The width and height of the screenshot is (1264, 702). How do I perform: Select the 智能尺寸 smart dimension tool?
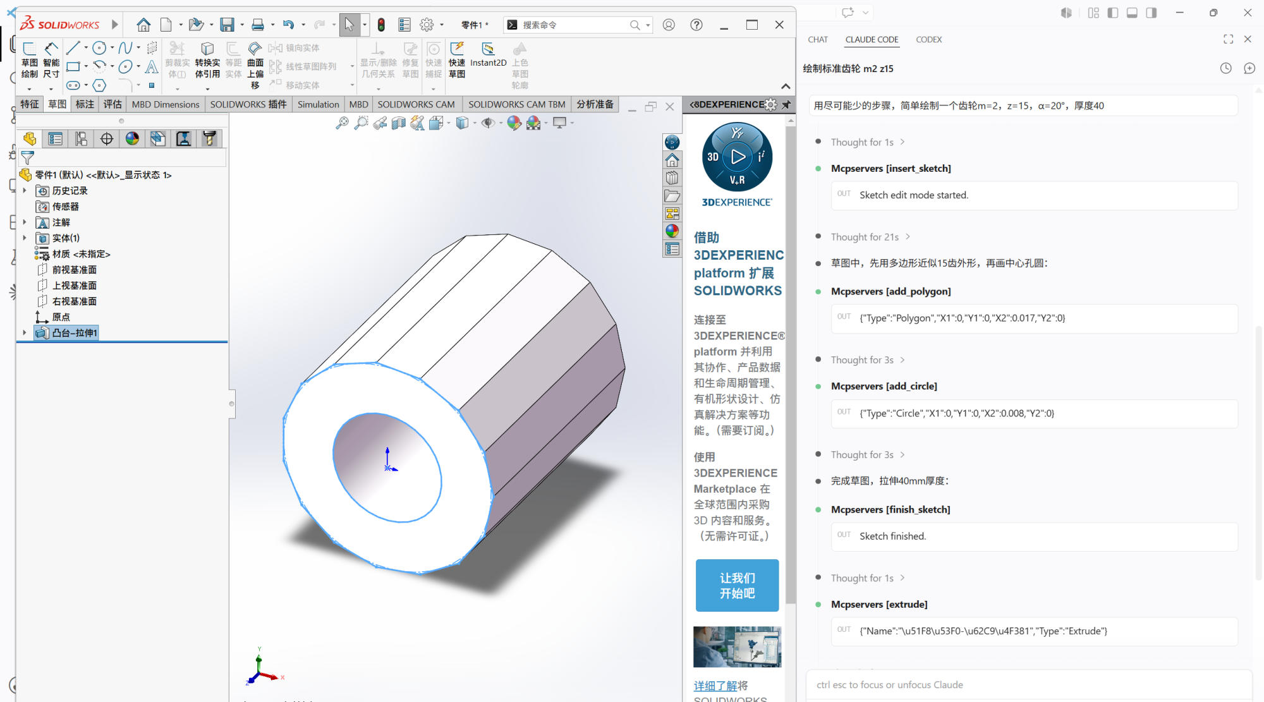pos(51,61)
